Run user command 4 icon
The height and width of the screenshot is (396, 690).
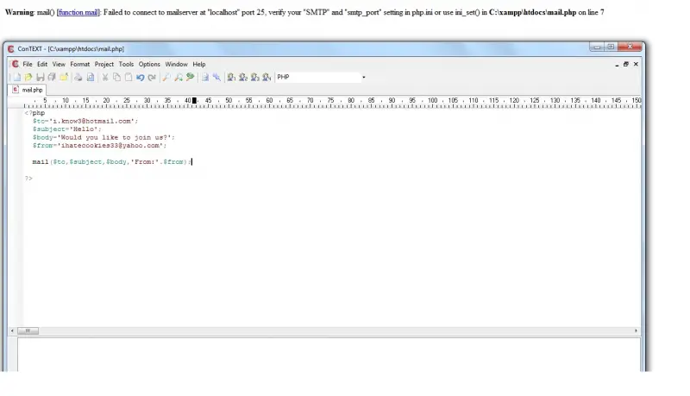point(267,78)
